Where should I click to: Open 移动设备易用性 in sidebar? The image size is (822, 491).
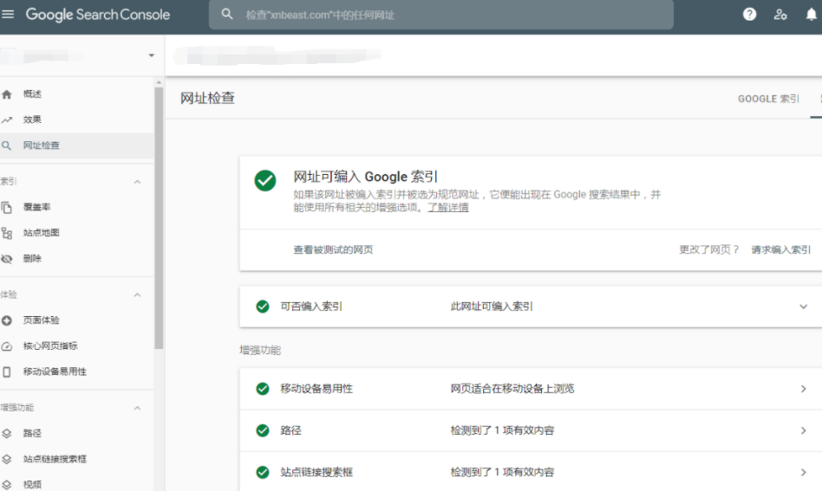(55, 371)
